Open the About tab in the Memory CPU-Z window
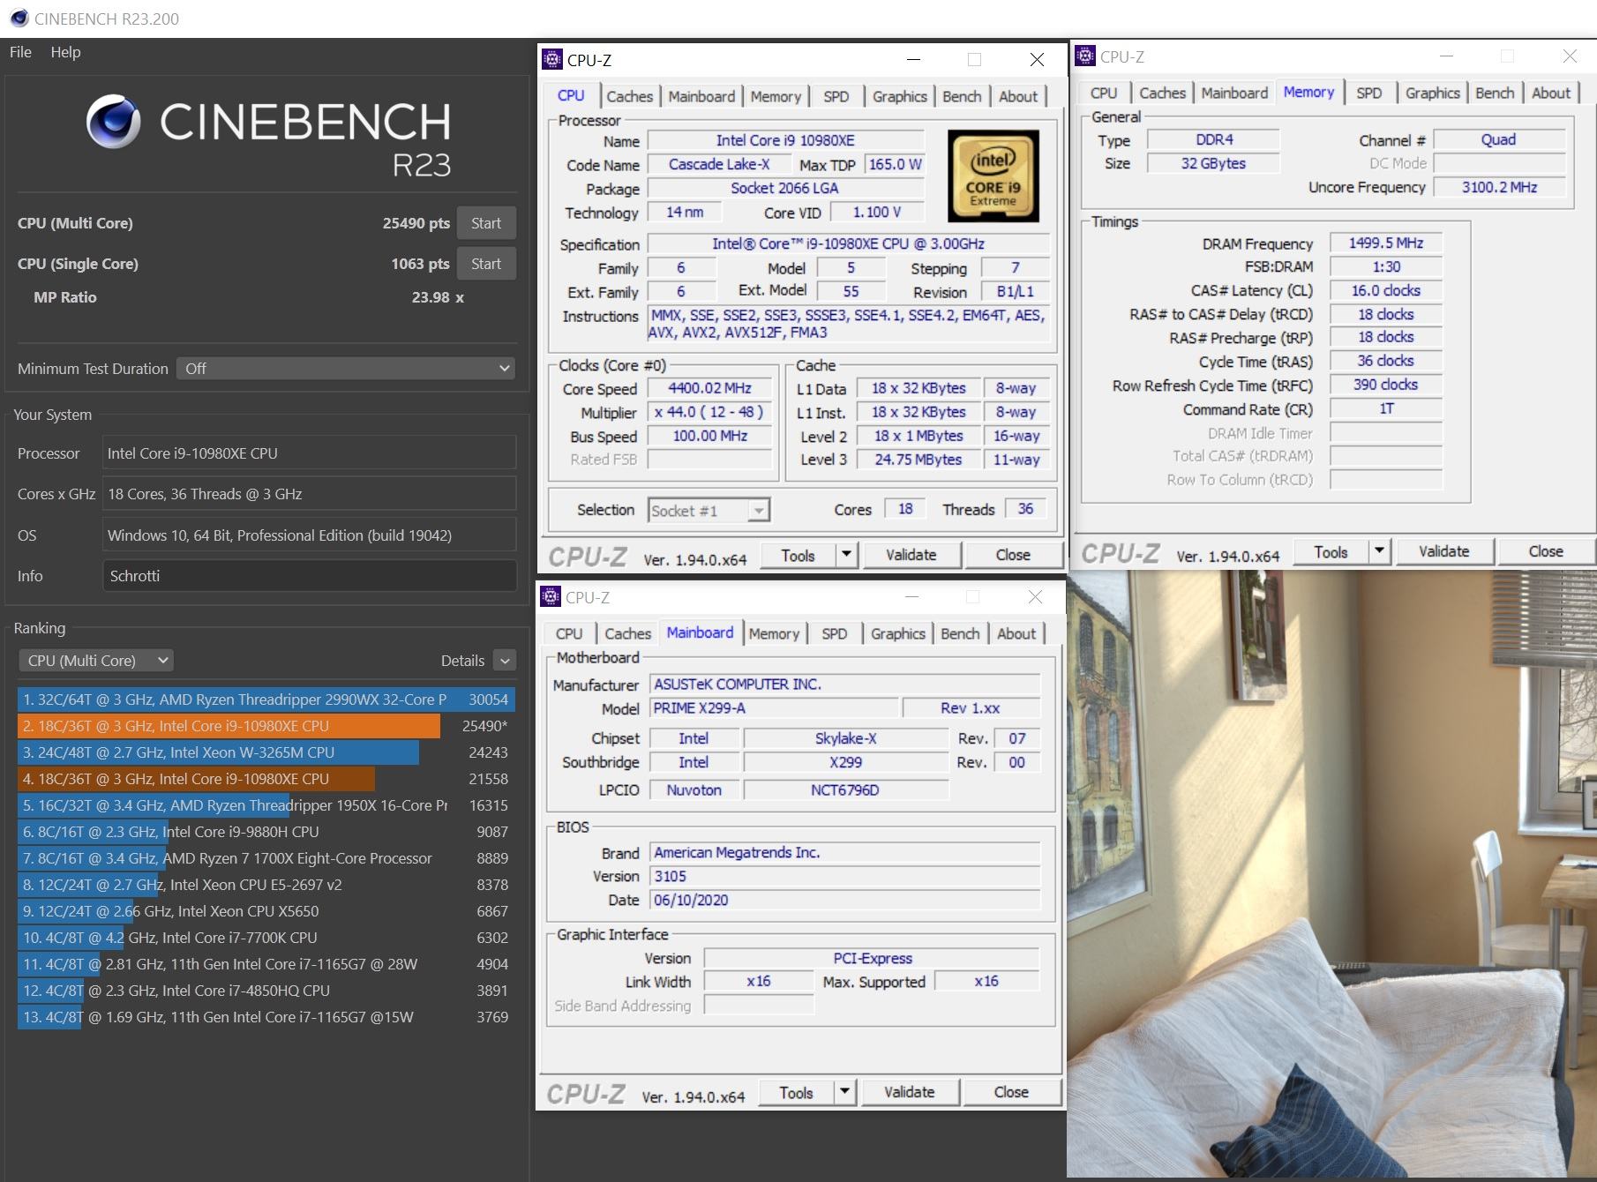The image size is (1597, 1182). (x=1551, y=93)
